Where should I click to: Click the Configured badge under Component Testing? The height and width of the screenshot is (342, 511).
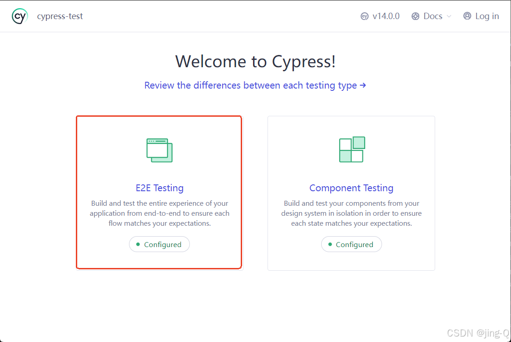coord(351,244)
